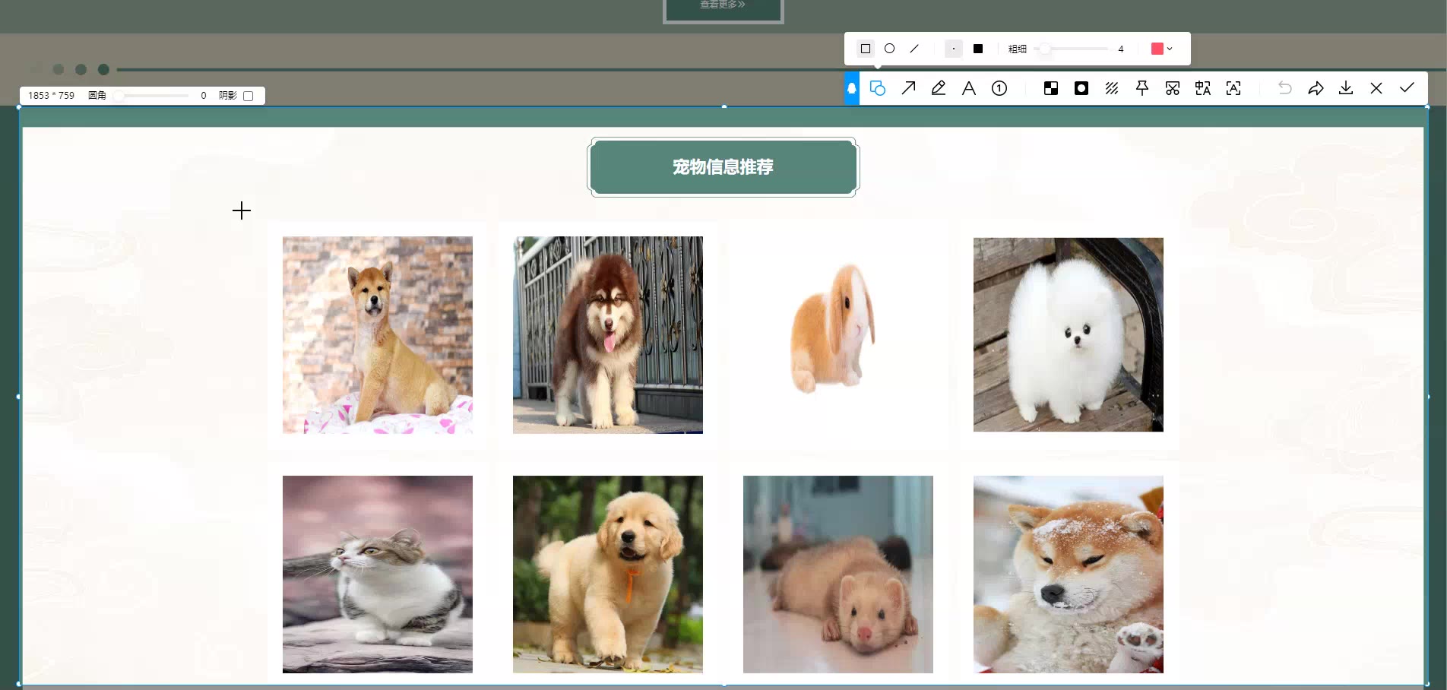Screen dimensions: 1447x690
Task: Select the pencil drawing tool
Action: tap(939, 88)
